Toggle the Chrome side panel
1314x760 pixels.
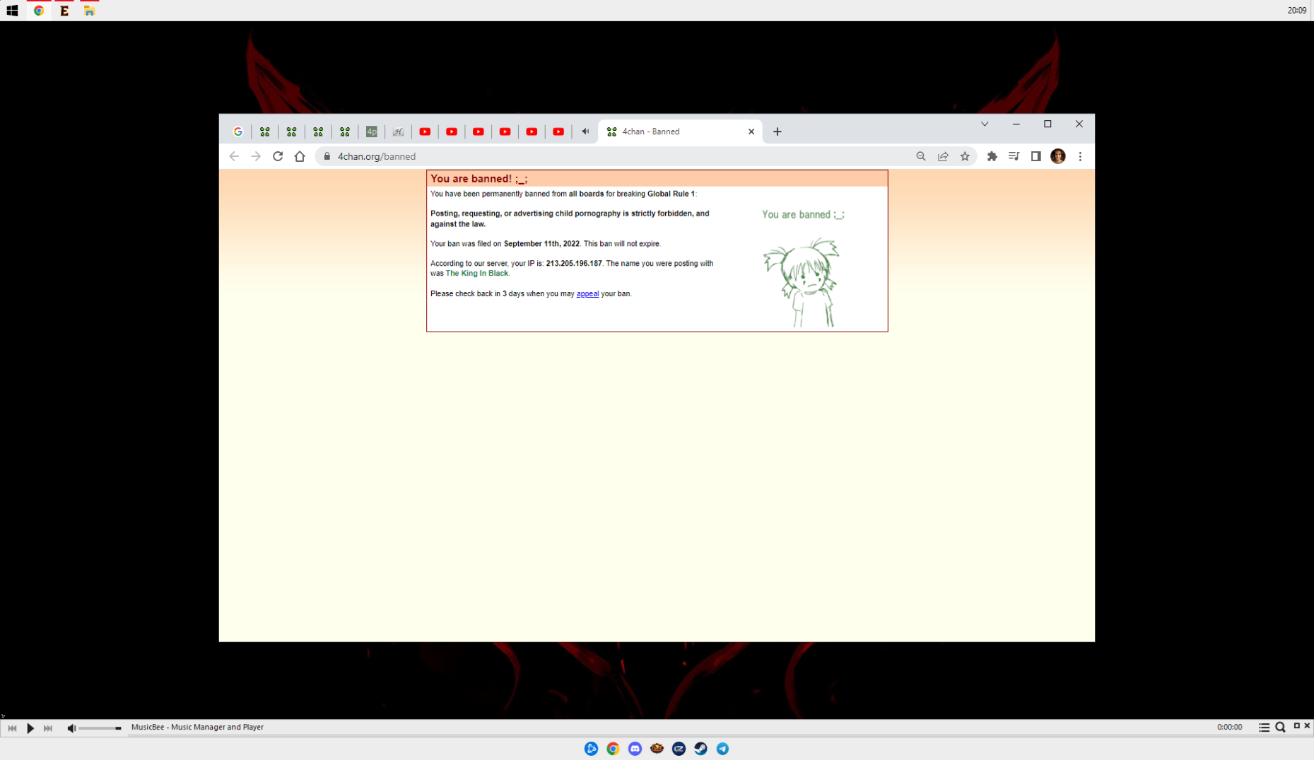coord(1036,156)
